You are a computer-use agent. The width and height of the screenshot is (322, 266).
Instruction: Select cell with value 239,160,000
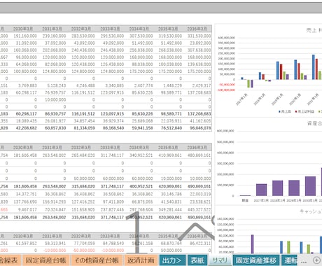[54, 36]
